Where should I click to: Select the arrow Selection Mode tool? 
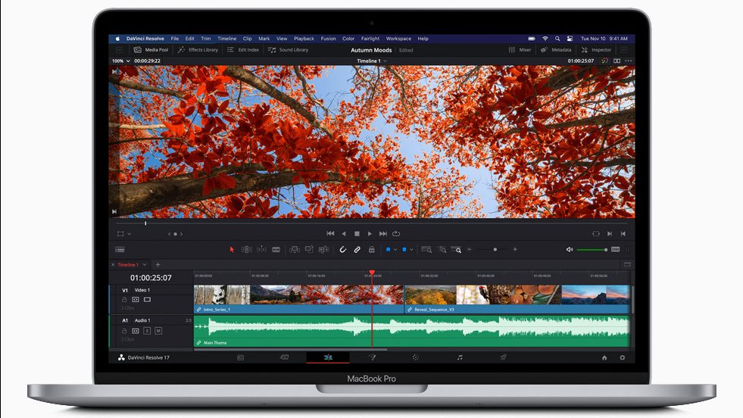tap(233, 249)
